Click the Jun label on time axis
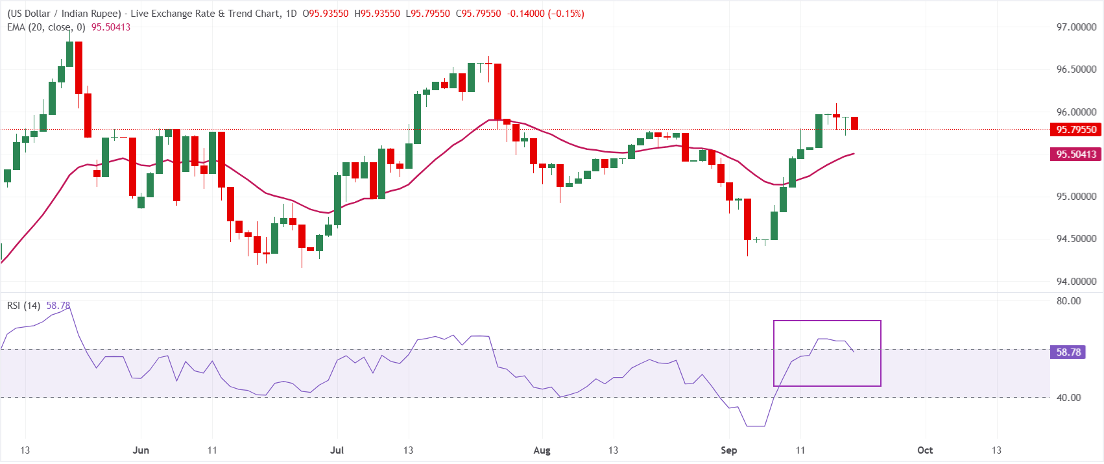The width and height of the screenshot is (1104, 464). point(141,450)
